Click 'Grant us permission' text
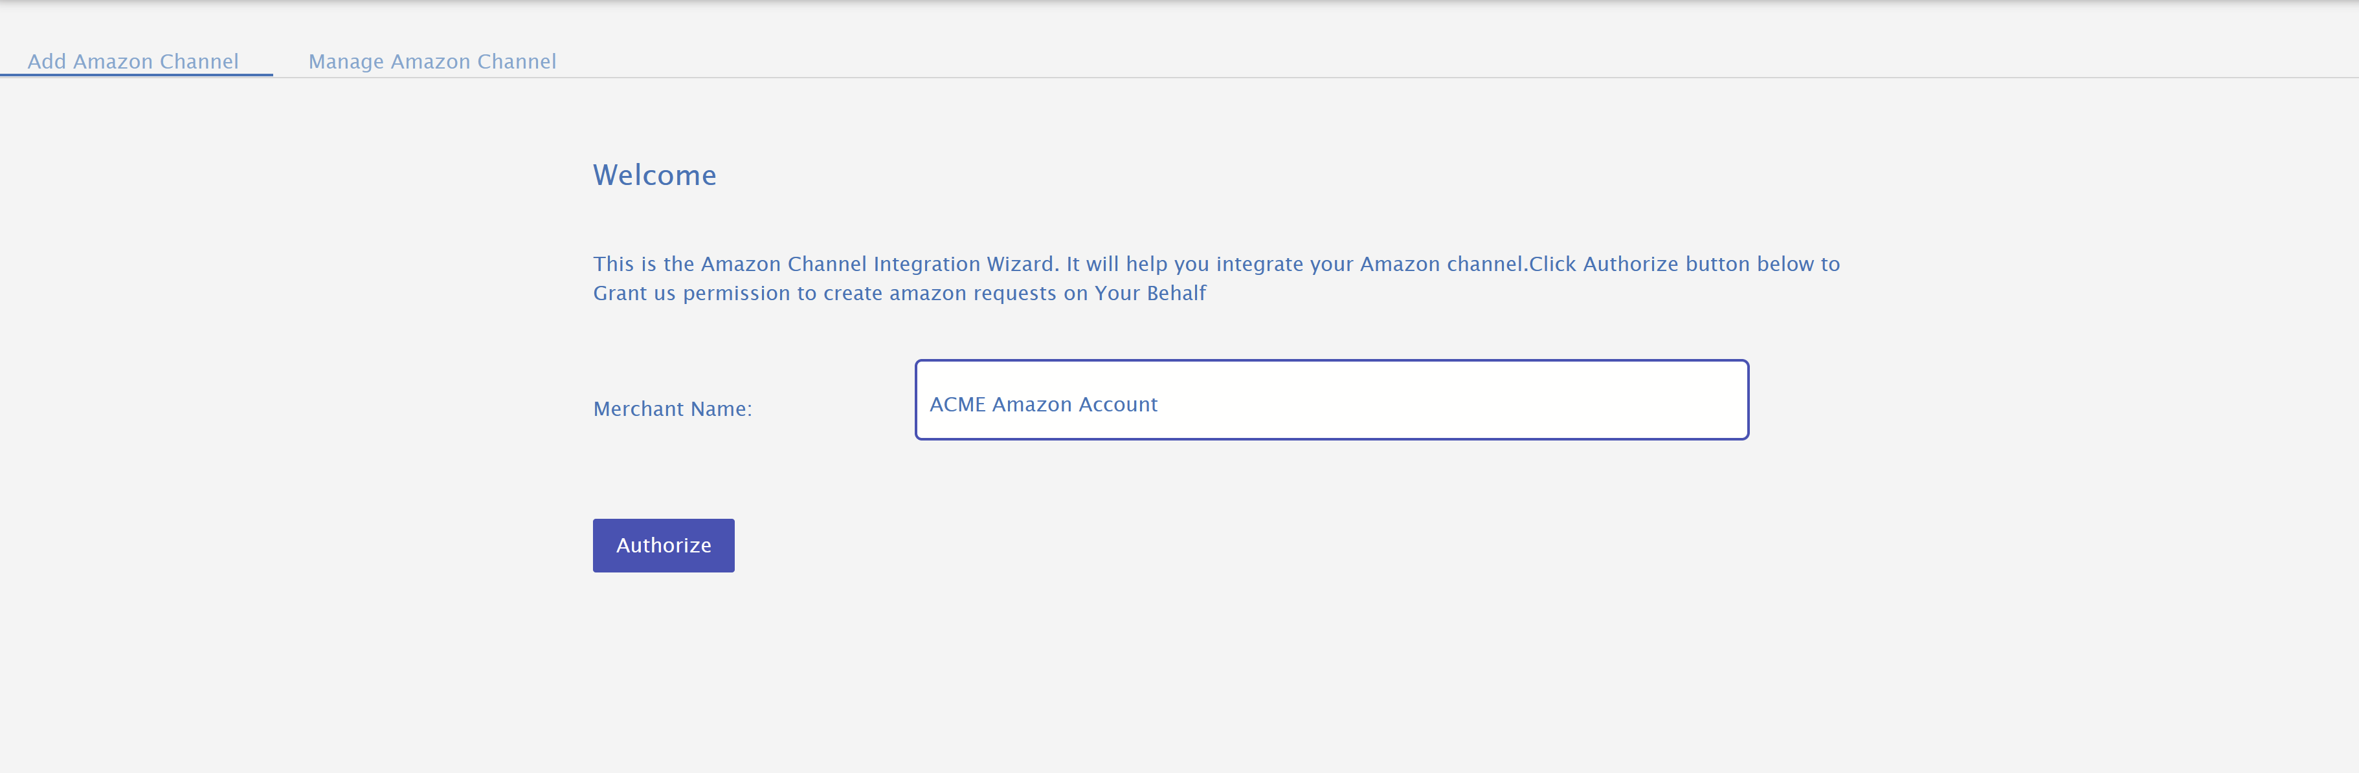The width and height of the screenshot is (2359, 773). point(691,294)
